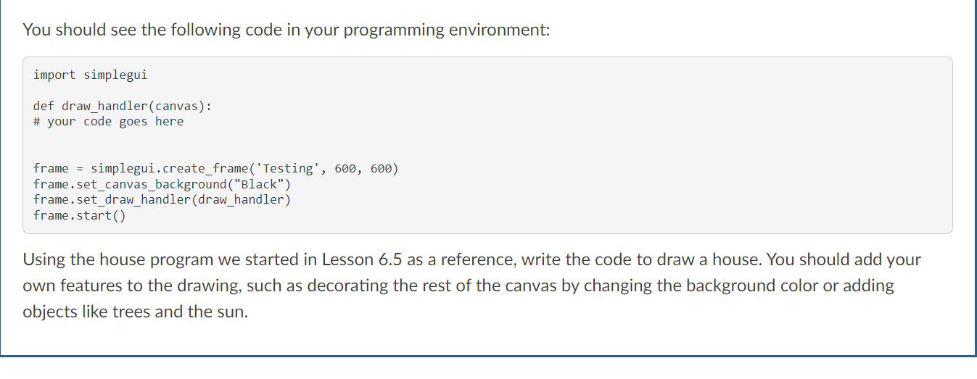Click the first 600 value in the code

(345, 169)
